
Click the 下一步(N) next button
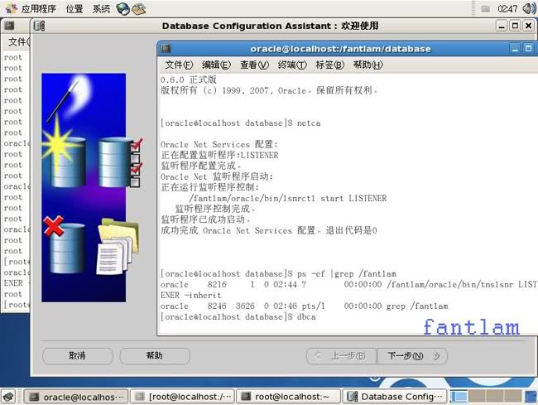pyautogui.click(x=412, y=356)
